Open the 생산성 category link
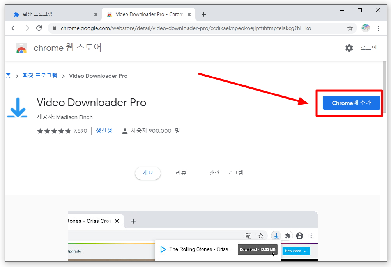Image resolution: width=391 pixels, height=267 pixels. coord(104,131)
